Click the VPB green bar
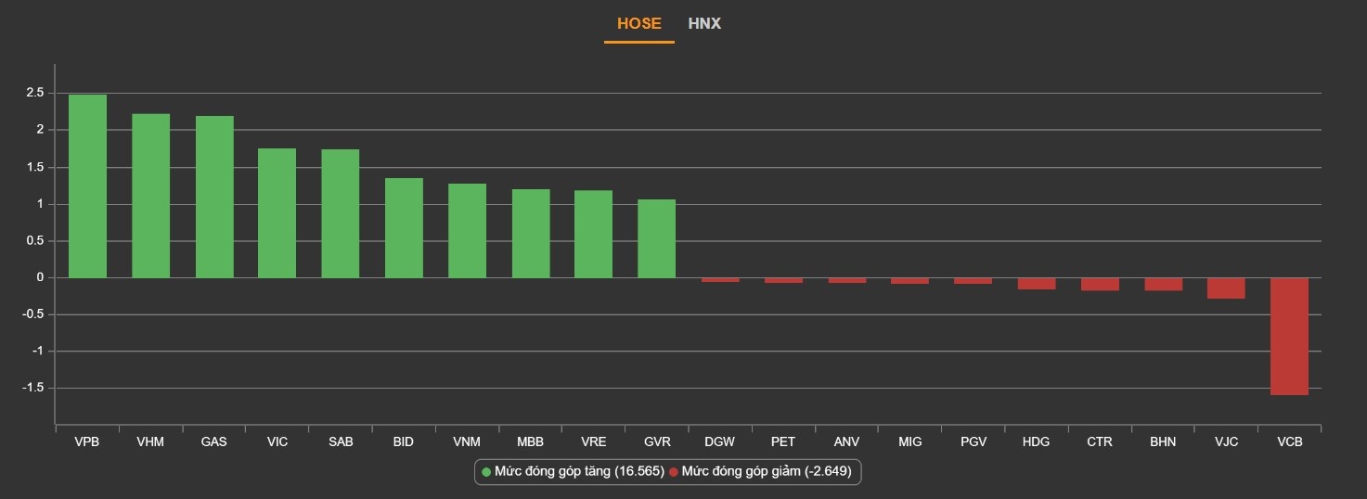The image size is (1367, 499). (87, 186)
